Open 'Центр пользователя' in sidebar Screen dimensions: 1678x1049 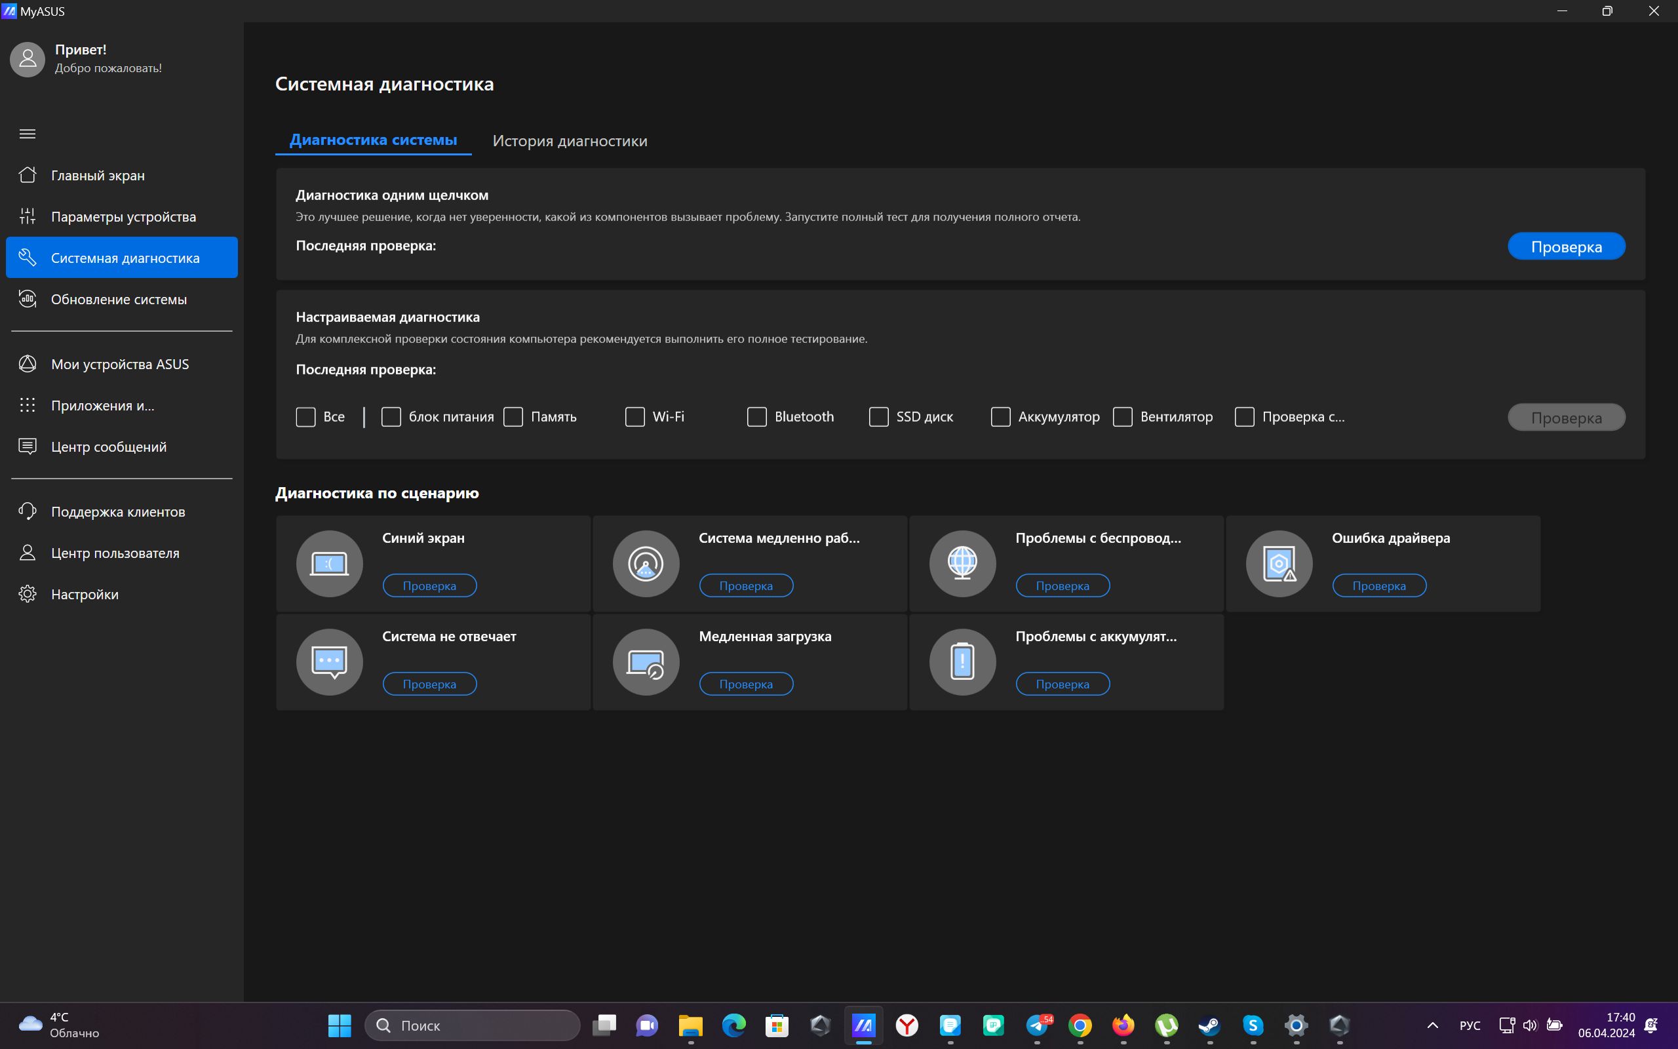tap(122, 553)
